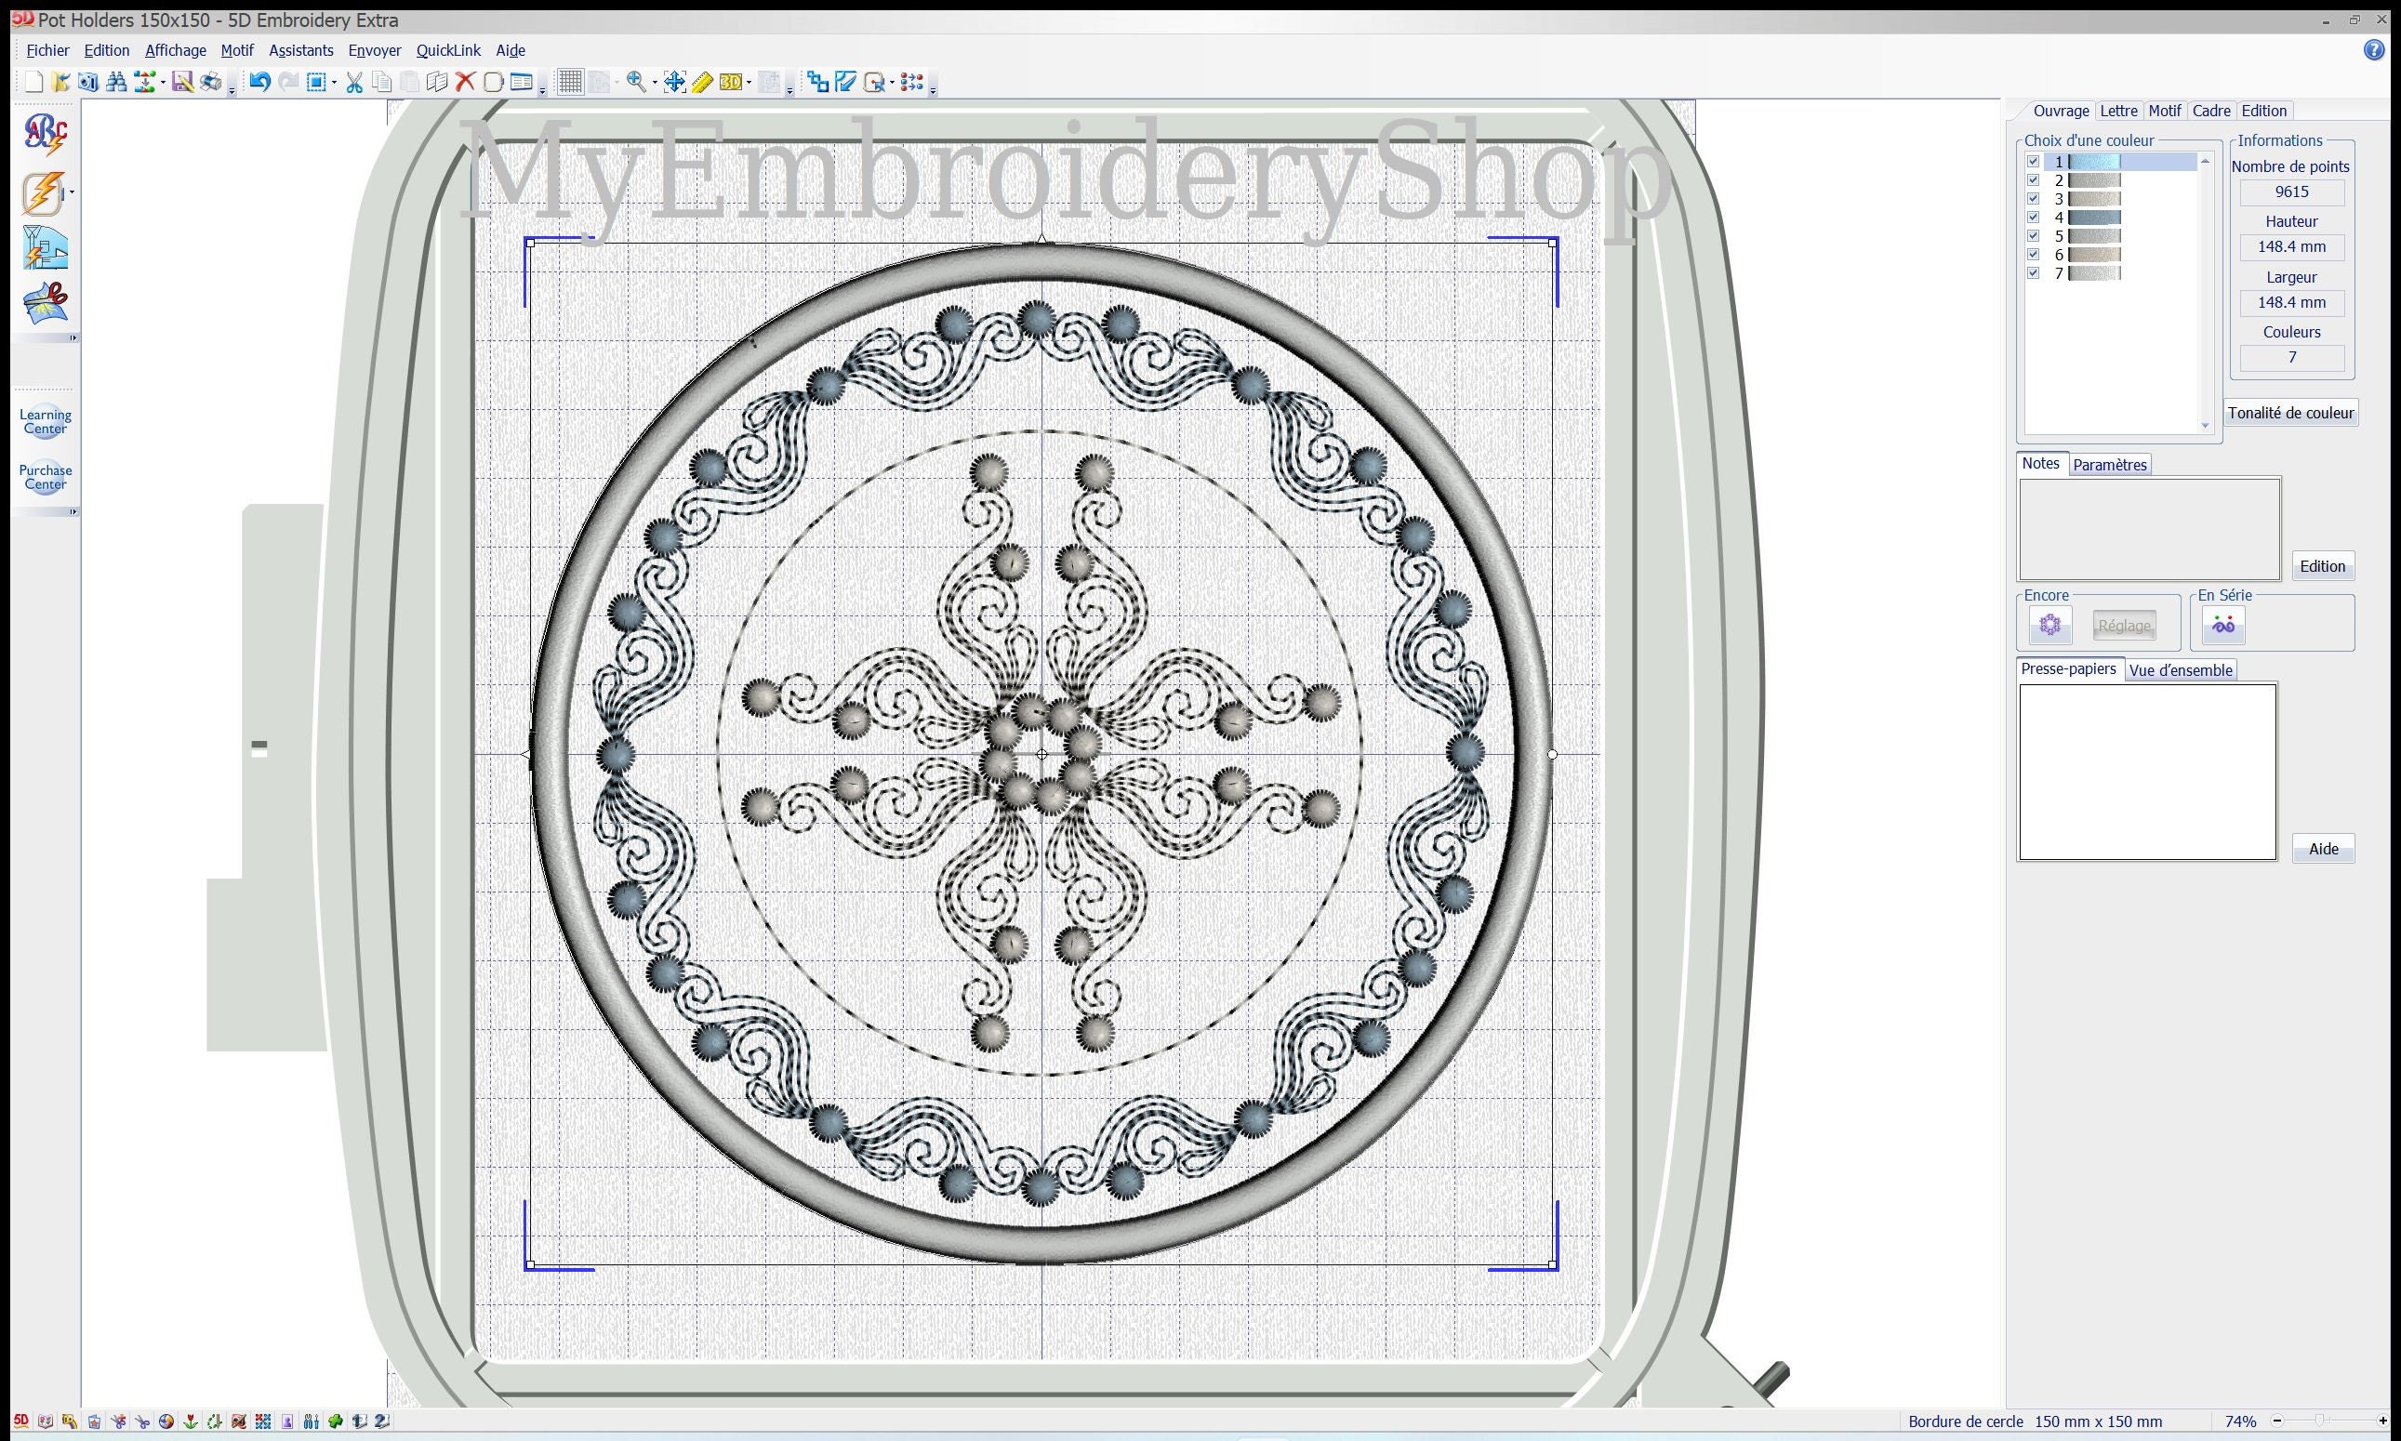Select the measurement ruler tool
Image resolution: width=2401 pixels, height=1441 pixels.
[701, 83]
